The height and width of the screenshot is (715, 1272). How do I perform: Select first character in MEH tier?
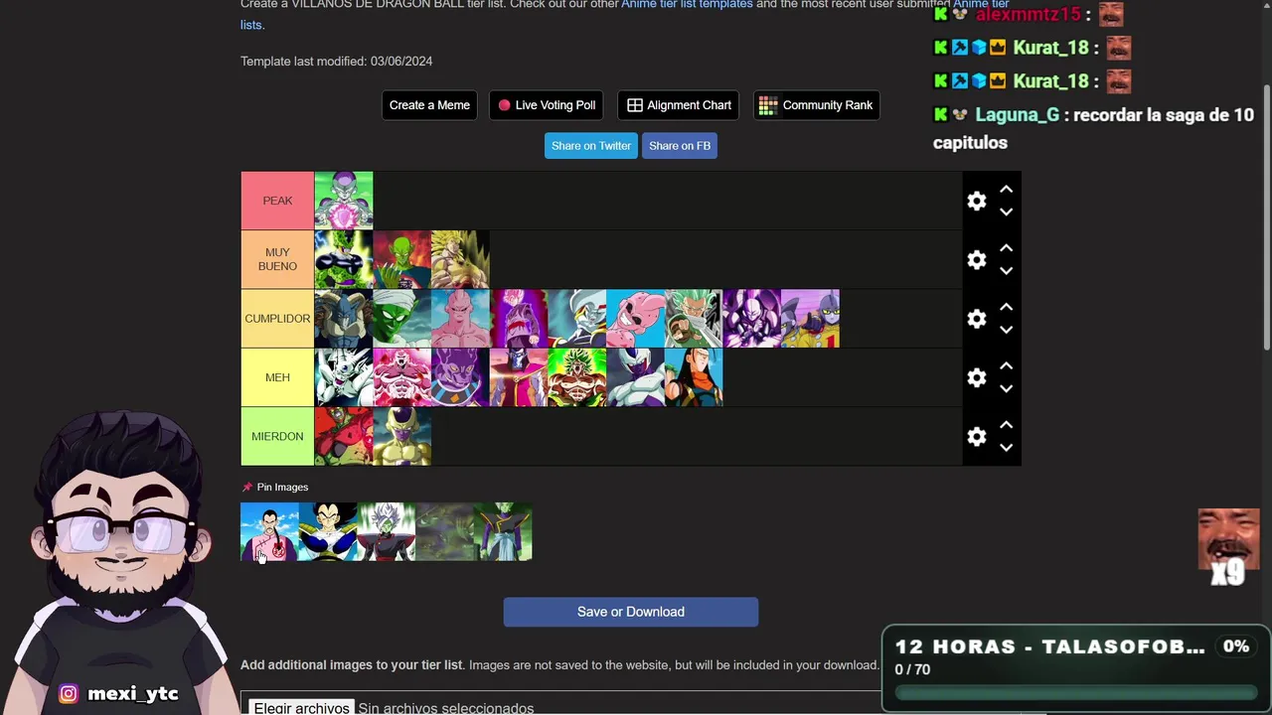(344, 377)
